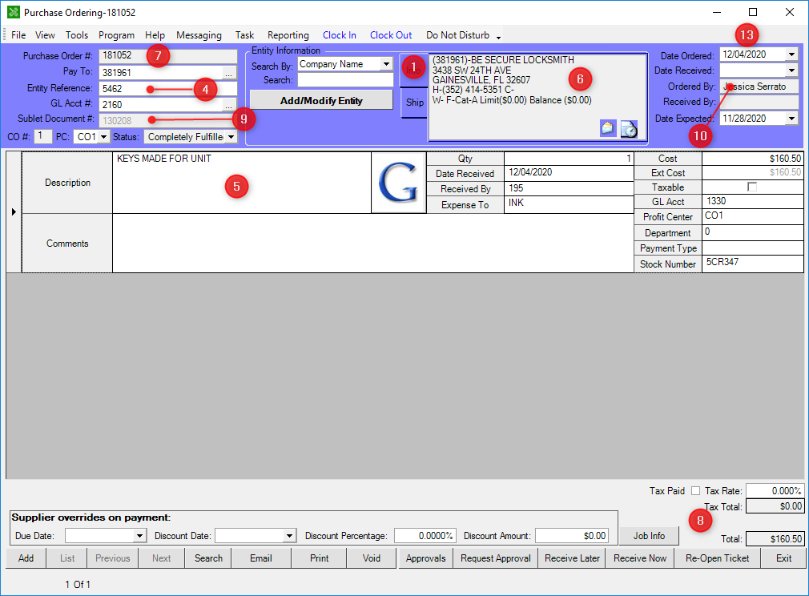
Task: Click the Tax Rate field
Action: (775, 491)
